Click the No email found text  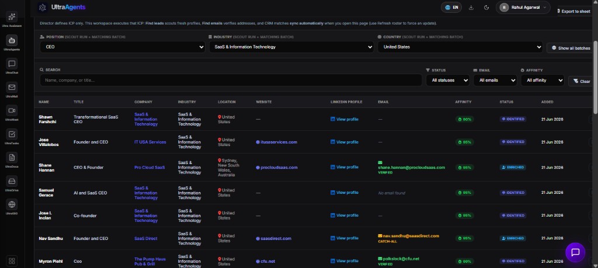click(x=392, y=193)
